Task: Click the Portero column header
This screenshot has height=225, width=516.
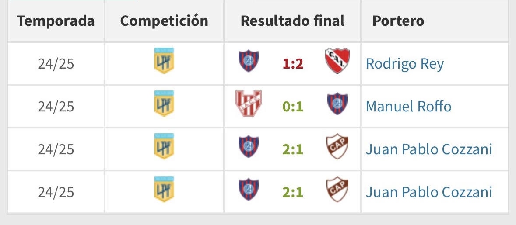Action: (x=398, y=21)
